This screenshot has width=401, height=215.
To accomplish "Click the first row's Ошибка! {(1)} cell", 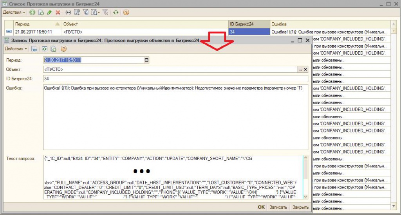I will (330, 32).
